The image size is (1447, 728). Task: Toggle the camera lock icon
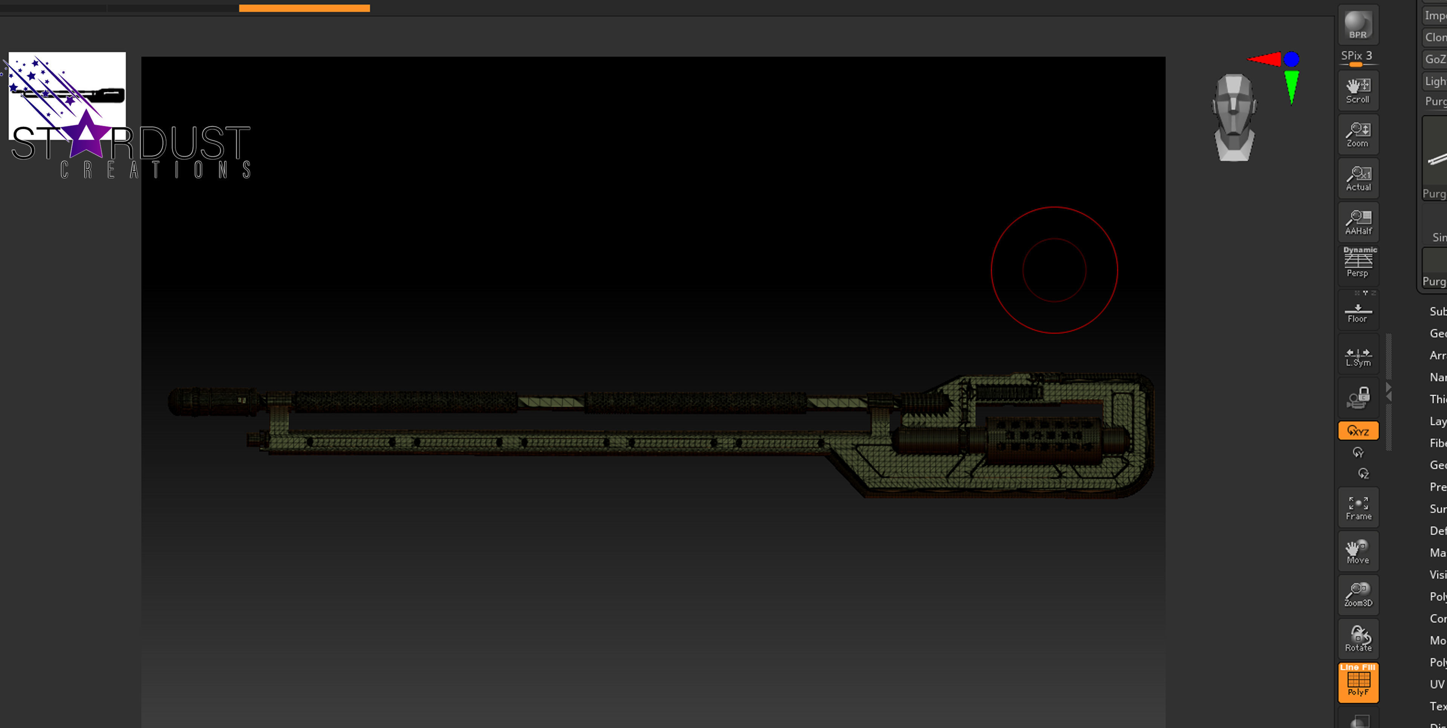pos(1358,397)
